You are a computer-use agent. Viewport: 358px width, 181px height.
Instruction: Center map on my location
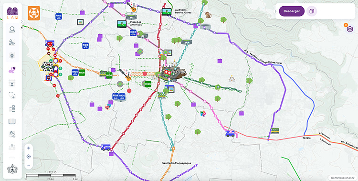point(29,157)
